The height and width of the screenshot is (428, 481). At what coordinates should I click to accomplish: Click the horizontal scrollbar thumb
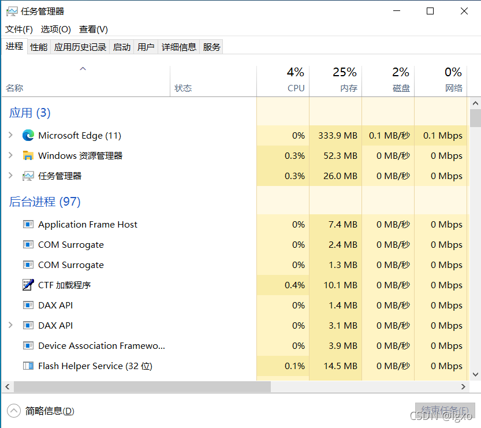[142, 386]
